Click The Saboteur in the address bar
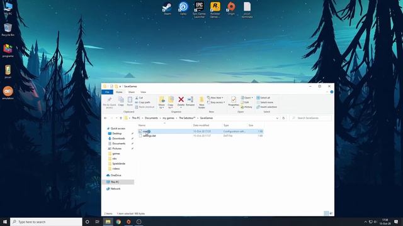 (187, 118)
